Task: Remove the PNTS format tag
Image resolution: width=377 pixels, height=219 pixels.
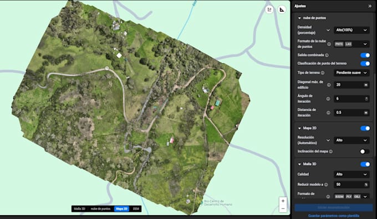Action: [339, 44]
